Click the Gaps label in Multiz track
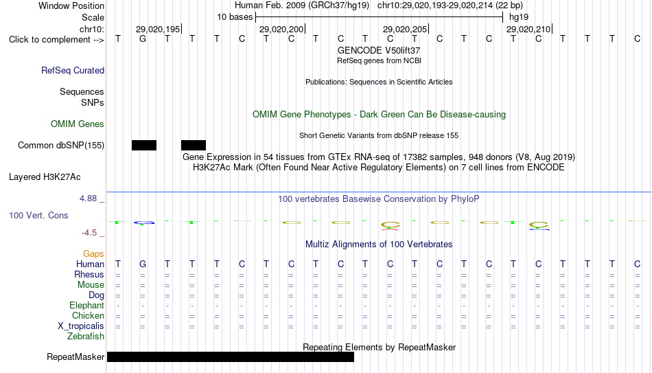 click(93, 254)
